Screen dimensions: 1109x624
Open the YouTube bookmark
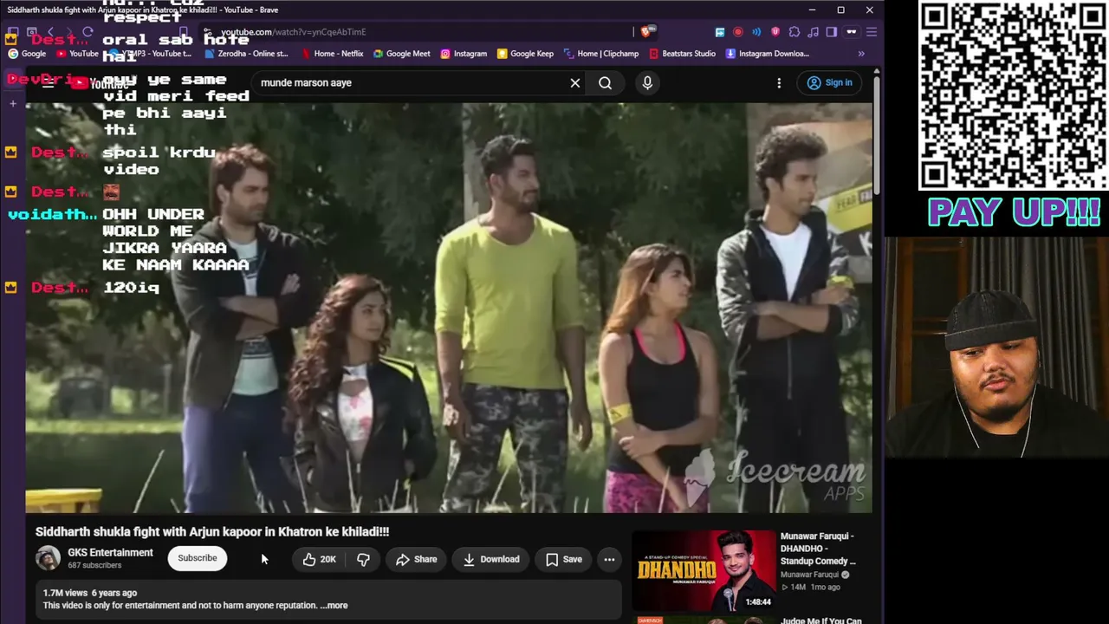(76, 54)
